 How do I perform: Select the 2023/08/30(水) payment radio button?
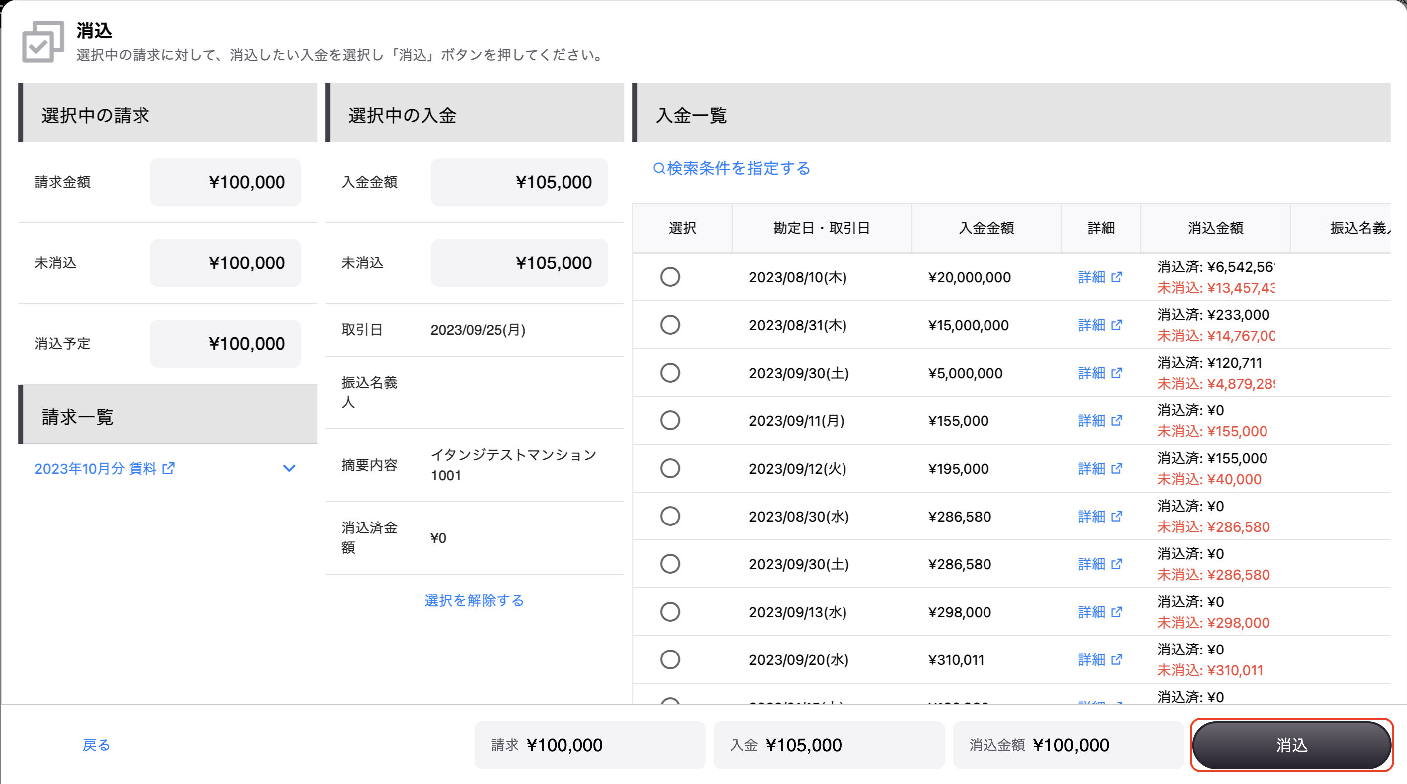tap(670, 517)
